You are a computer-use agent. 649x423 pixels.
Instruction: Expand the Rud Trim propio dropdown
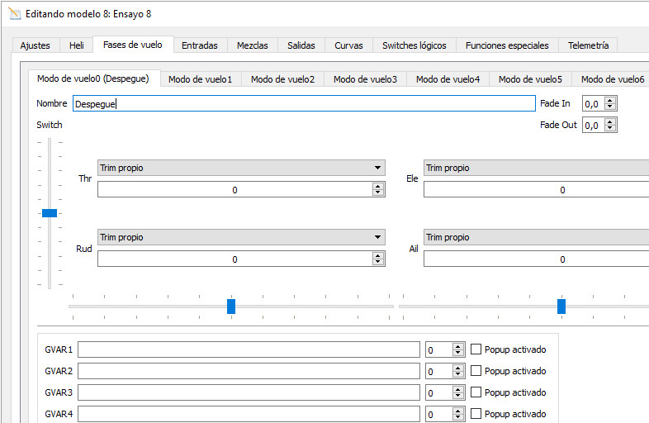click(241, 237)
